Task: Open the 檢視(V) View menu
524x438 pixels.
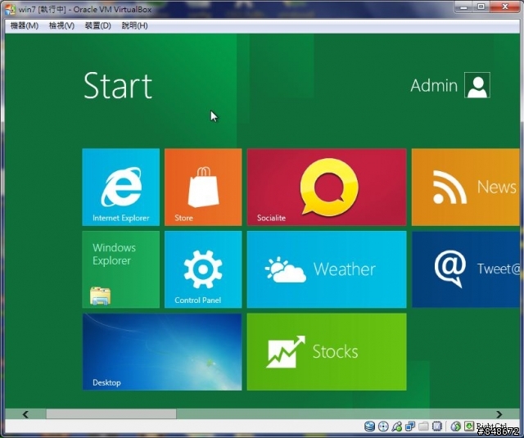Action: click(x=61, y=25)
